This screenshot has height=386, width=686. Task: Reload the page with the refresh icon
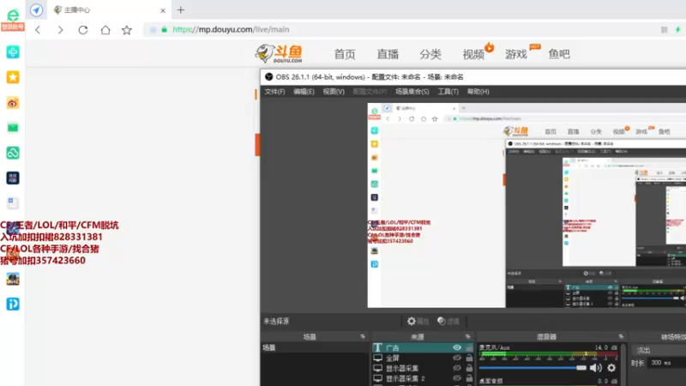click(83, 30)
